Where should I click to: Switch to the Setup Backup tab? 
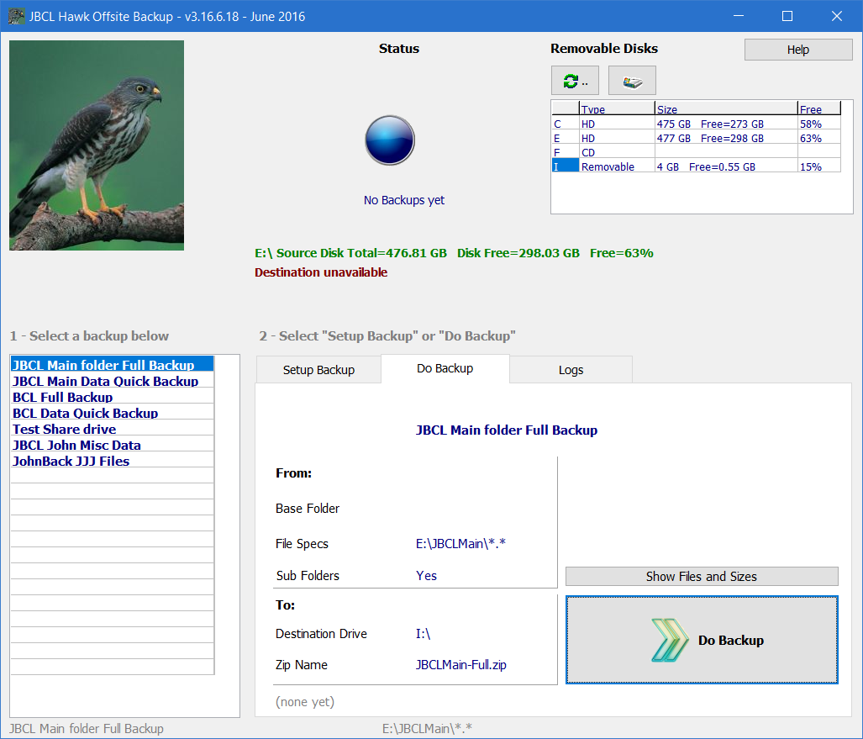tap(318, 370)
